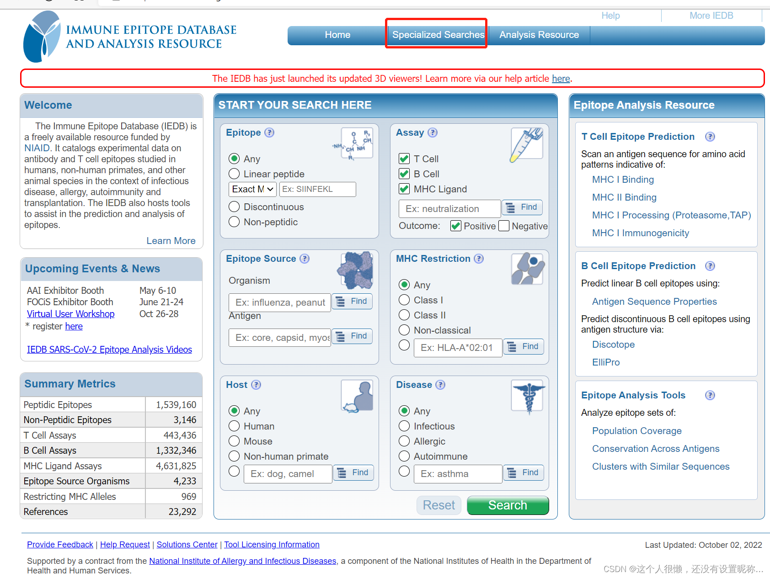Select Discontinuous epitope radio

pyautogui.click(x=234, y=207)
